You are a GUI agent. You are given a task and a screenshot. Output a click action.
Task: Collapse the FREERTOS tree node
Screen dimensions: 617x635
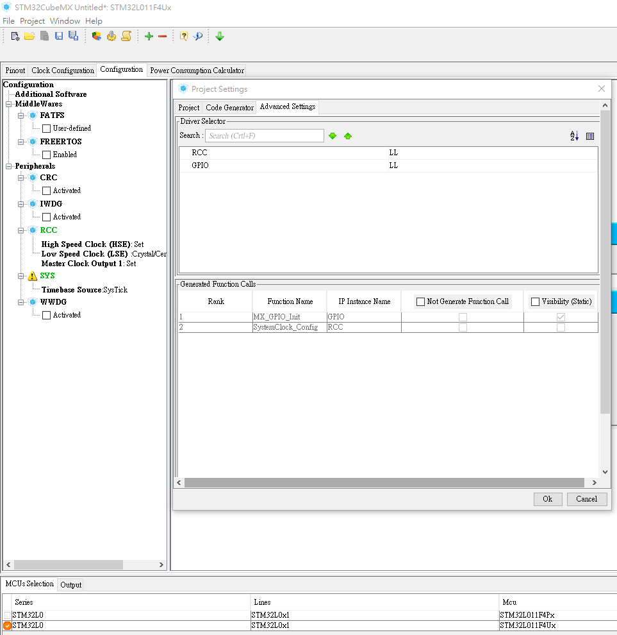[x=21, y=142]
